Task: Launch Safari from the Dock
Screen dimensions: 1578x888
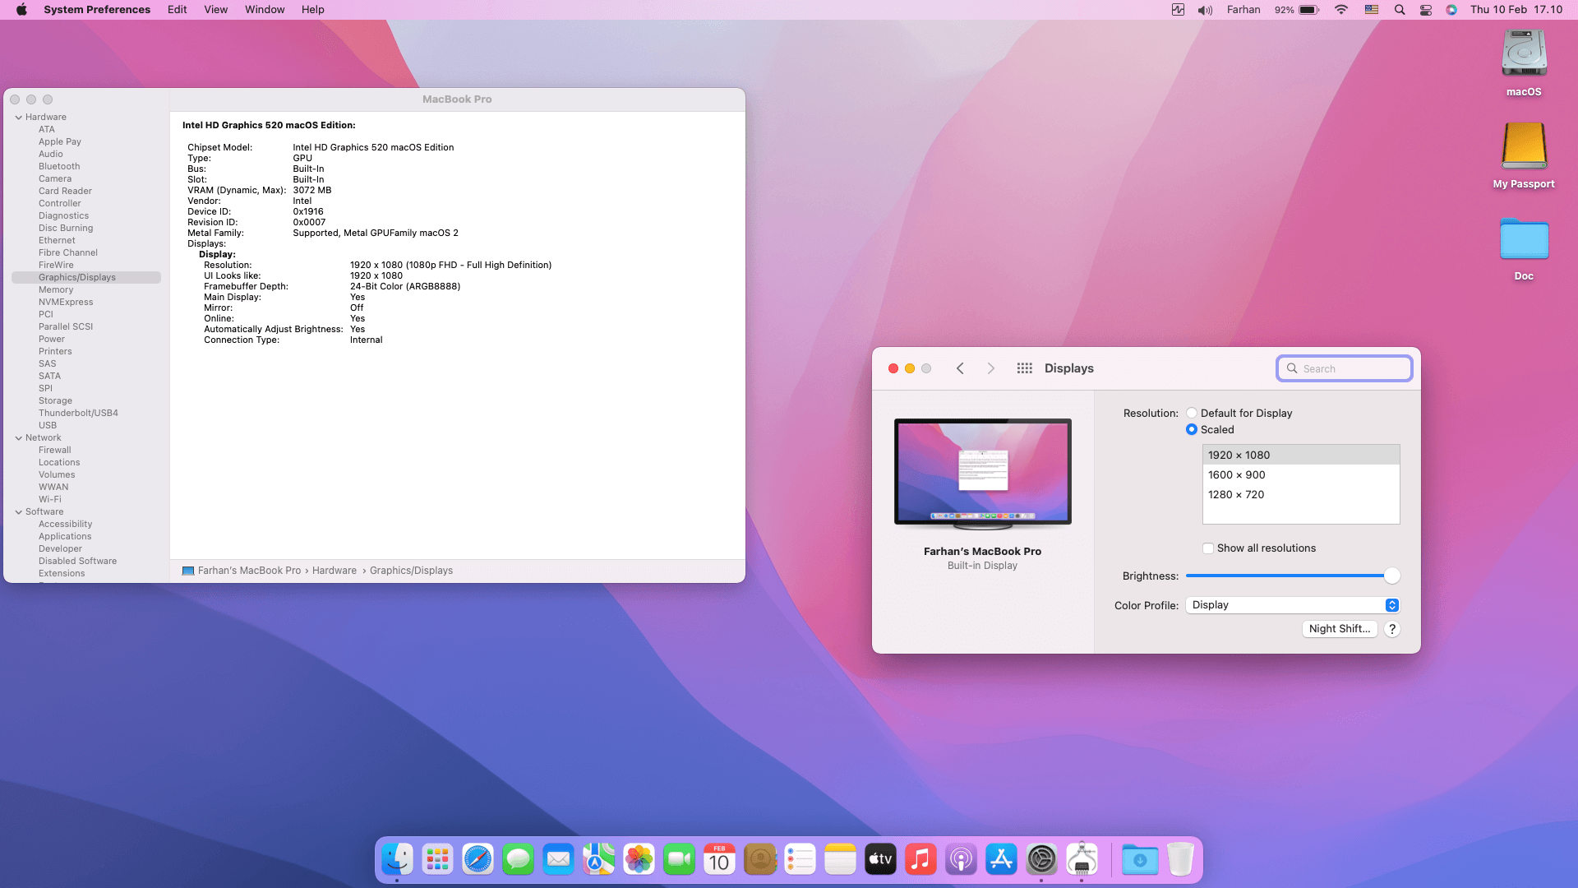Action: [x=478, y=860]
